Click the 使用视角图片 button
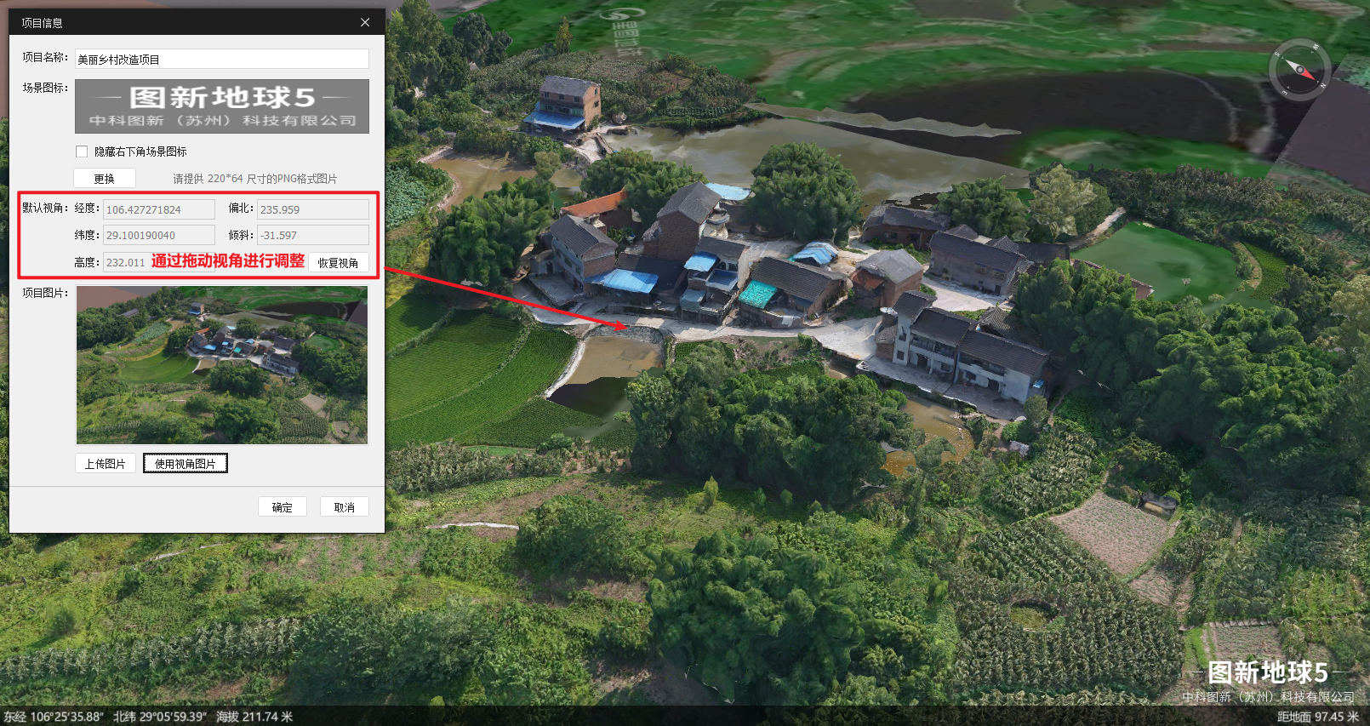Viewport: 1370px width, 726px height. coord(185,463)
